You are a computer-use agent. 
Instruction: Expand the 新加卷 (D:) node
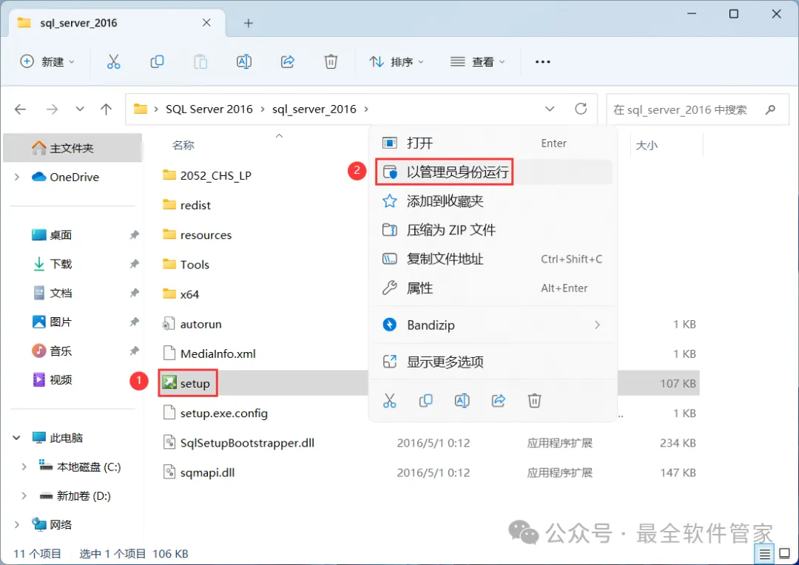pyautogui.click(x=24, y=495)
